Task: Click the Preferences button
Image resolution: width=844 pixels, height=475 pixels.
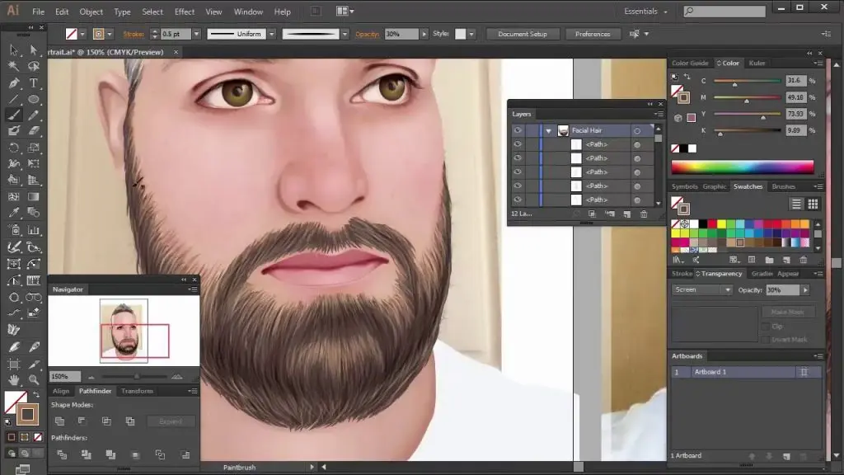Action: point(593,34)
